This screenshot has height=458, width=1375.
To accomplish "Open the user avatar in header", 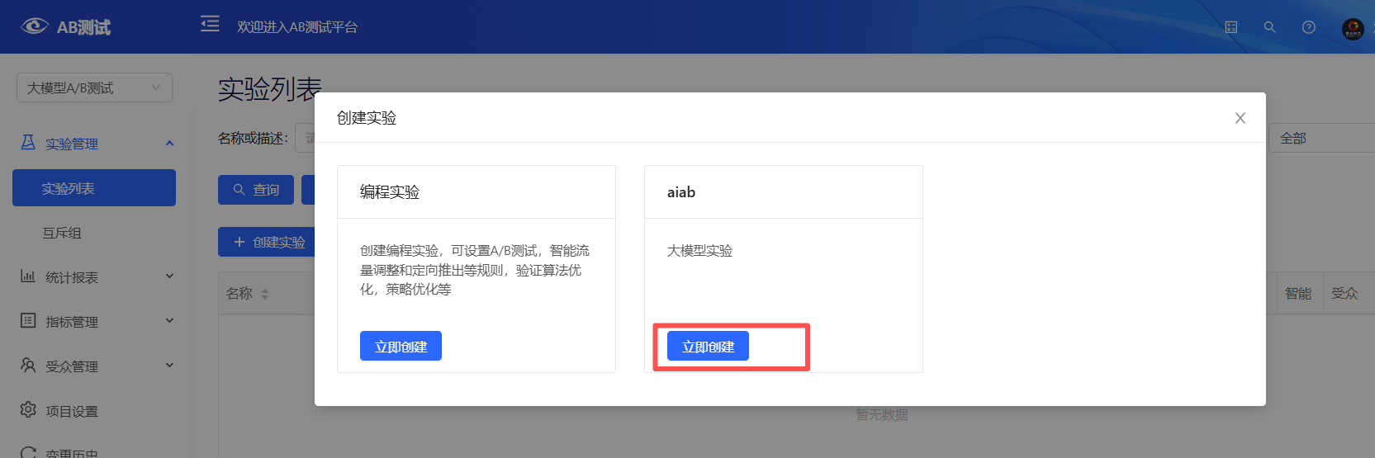I will [x=1352, y=29].
